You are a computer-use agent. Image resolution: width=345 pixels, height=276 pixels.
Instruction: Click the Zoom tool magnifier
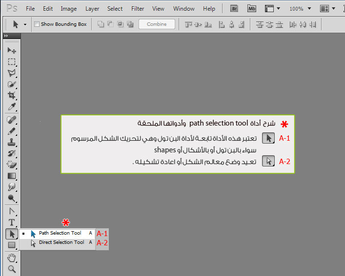(12, 269)
